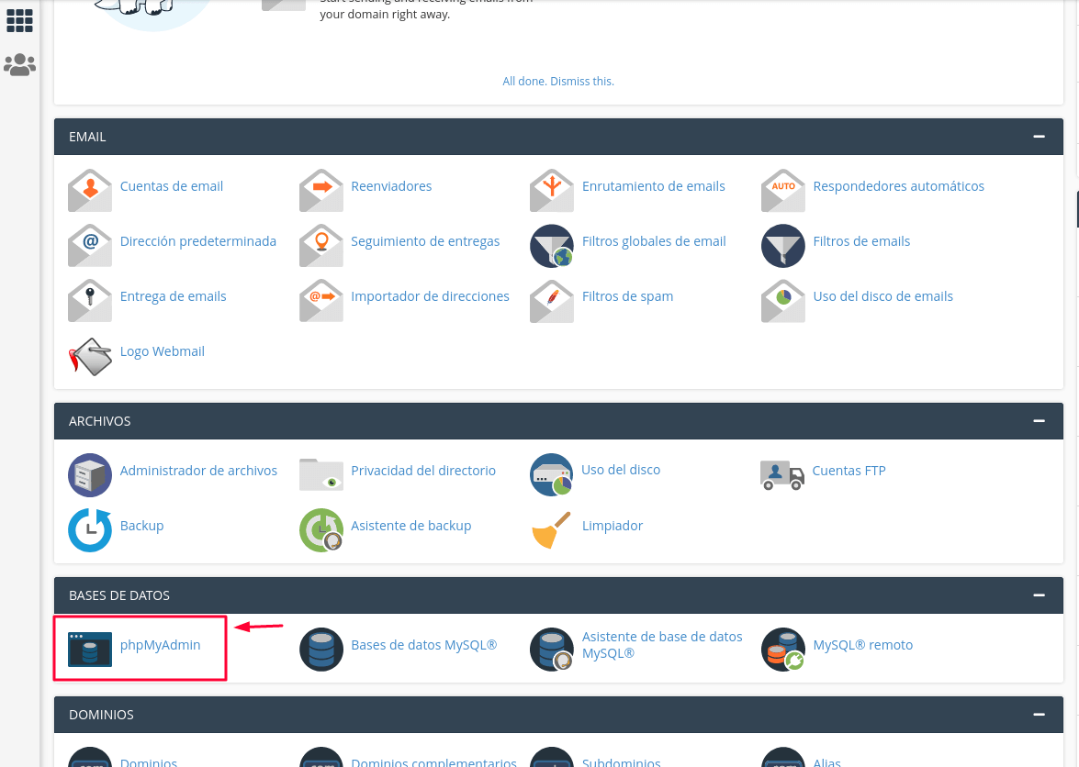Click the MySQL® remoto link
The image size is (1079, 767).
tap(863, 645)
